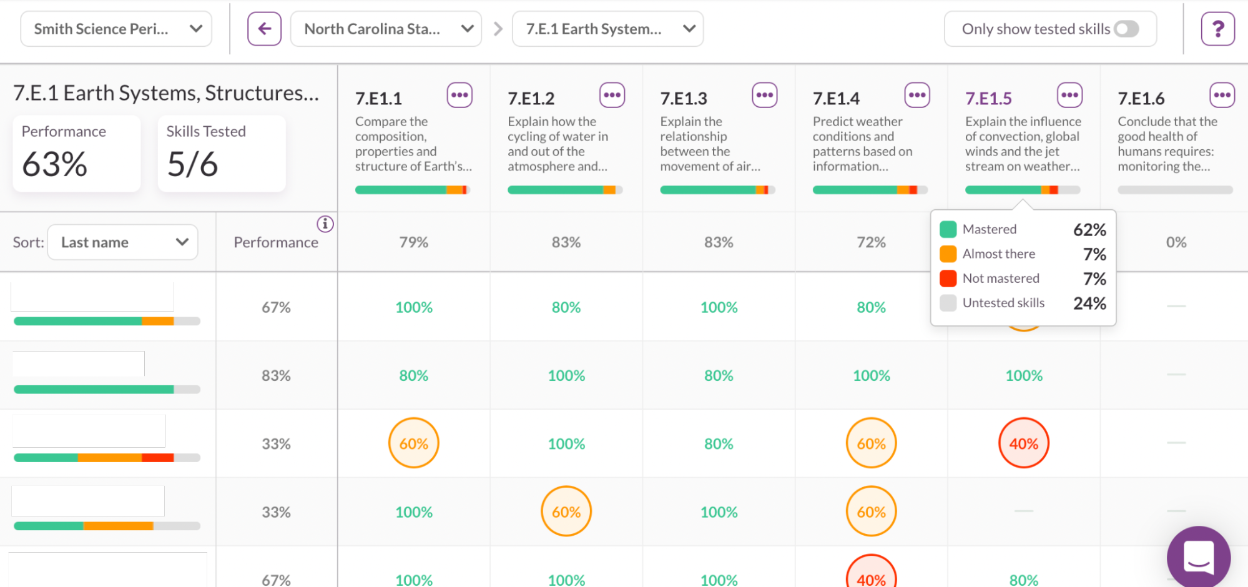Open more options for standard 7.E1.5
The width and height of the screenshot is (1248, 587).
[x=1069, y=96]
